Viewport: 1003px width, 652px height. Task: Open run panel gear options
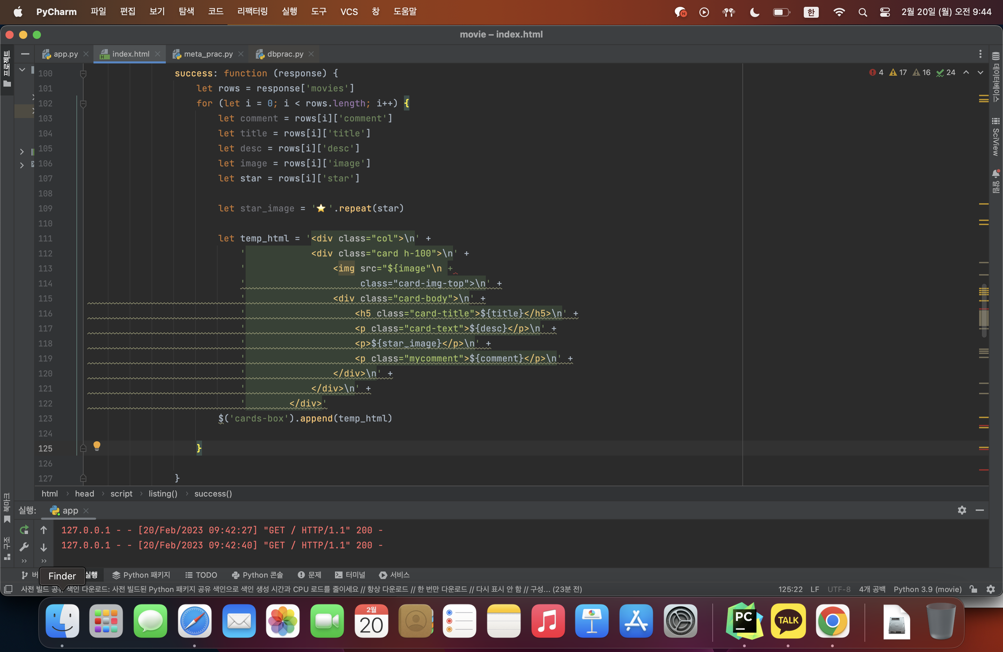pos(962,510)
